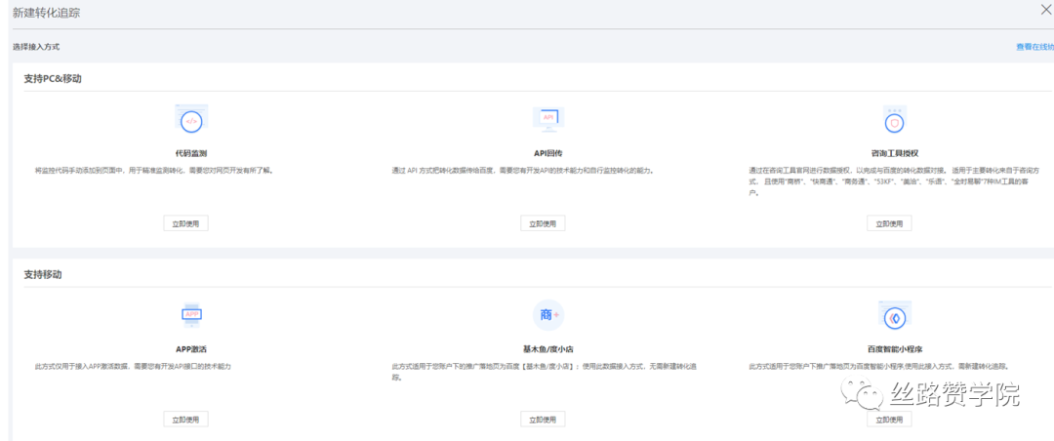Screen dimensions: 1054x441
Task: Select the API回传 title text
Action: [547, 153]
